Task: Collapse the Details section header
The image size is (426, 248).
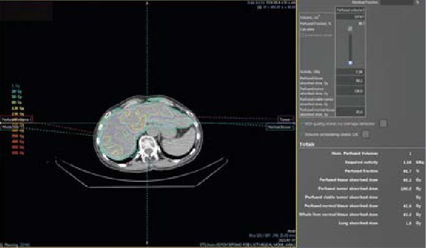Action: [x=307, y=144]
